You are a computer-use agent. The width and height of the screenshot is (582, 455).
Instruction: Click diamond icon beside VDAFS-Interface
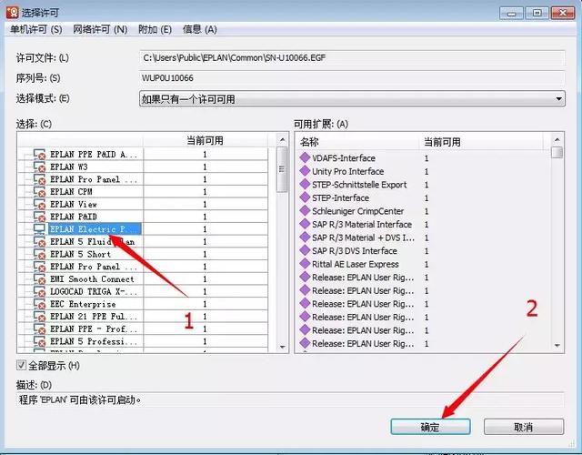pyautogui.click(x=305, y=157)
